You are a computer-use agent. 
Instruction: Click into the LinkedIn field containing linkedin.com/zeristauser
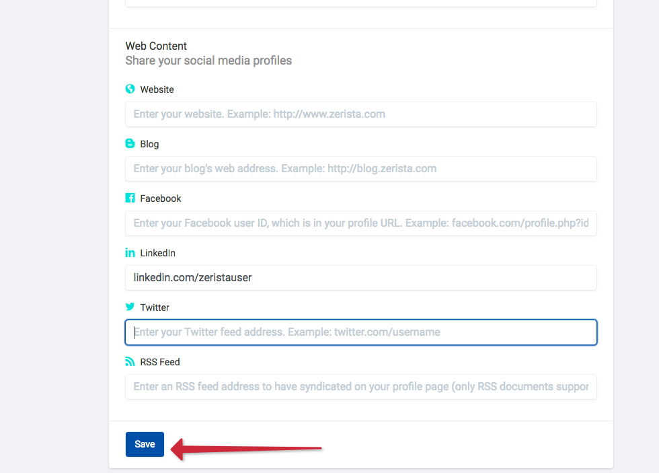[x=360, y=277]
